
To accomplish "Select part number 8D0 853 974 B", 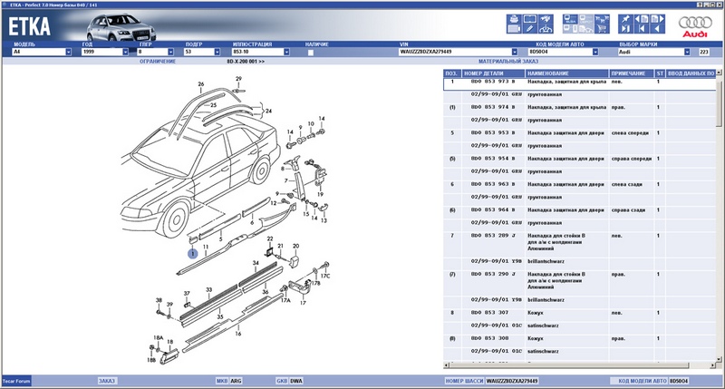I will pyautogui.click(x=493, y=107).
